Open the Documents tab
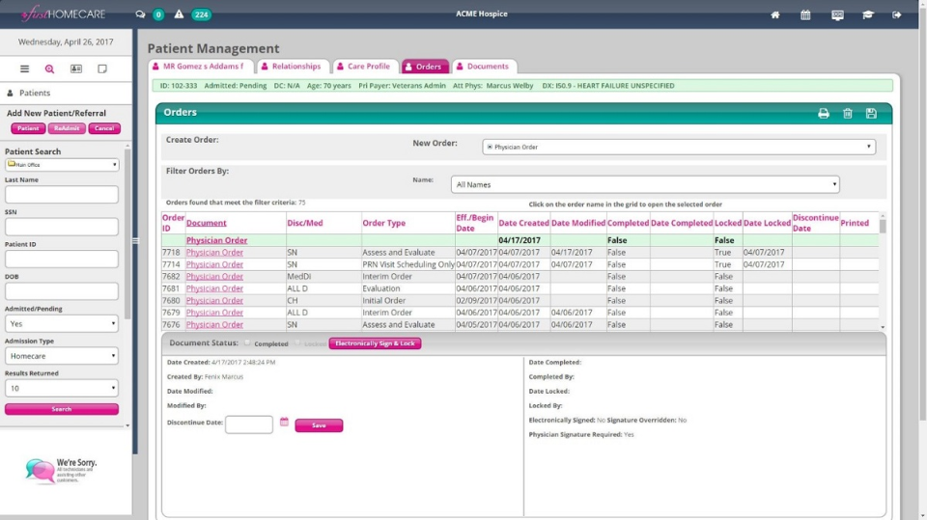This screenshot has height=520, width=927. click(x=483, y=67)
